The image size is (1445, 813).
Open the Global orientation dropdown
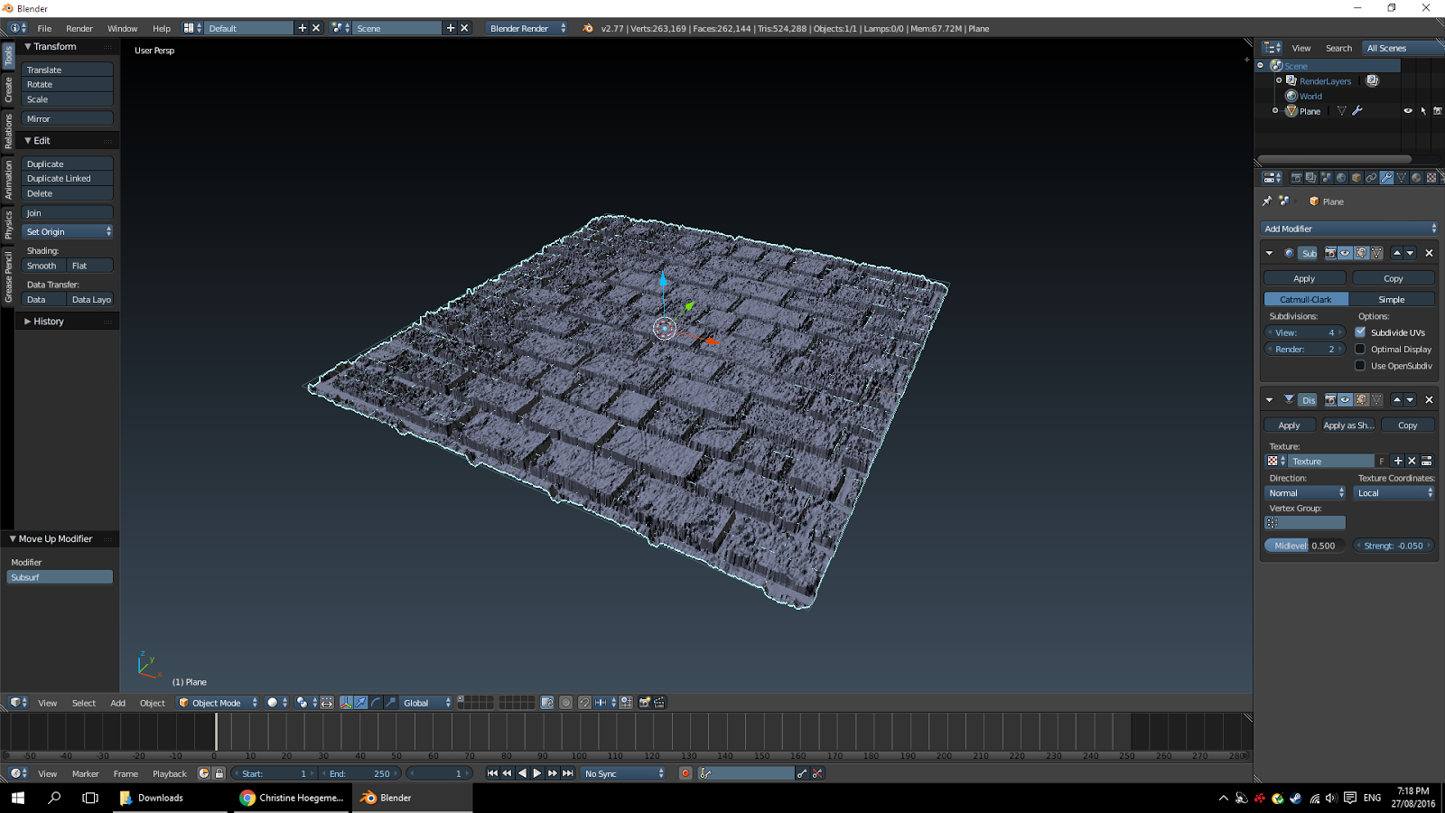coord(426,703)
